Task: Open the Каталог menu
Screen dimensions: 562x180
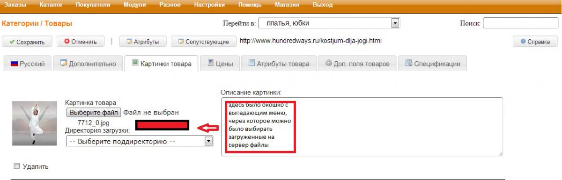Action: 51,5
